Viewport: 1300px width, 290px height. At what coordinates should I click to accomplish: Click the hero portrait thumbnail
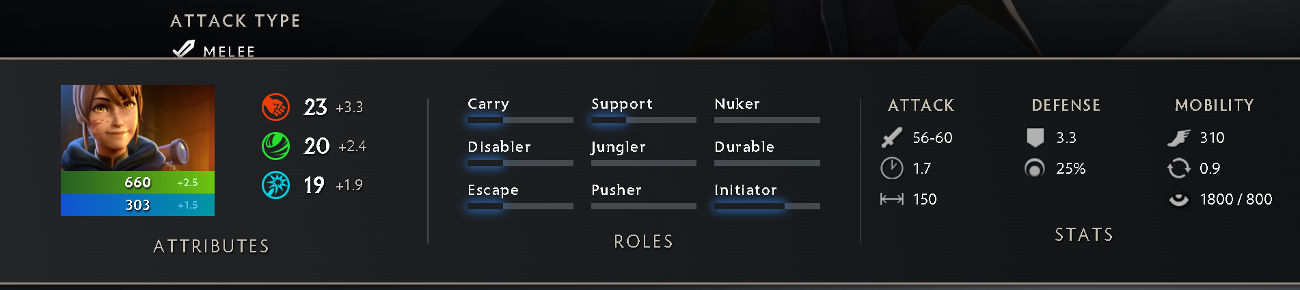coord(137,128)
